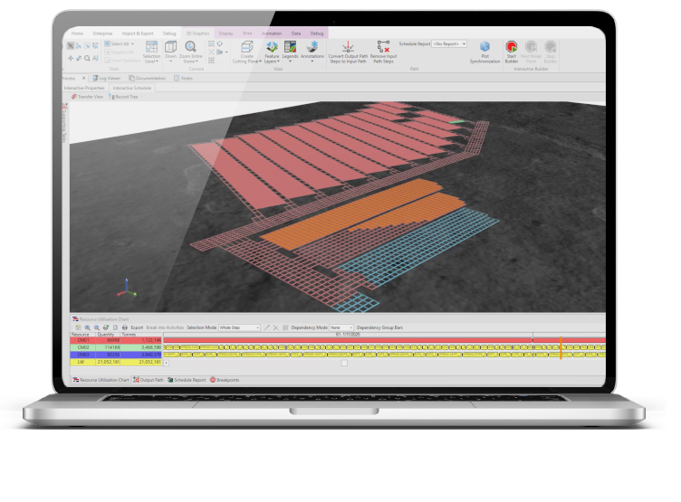Image resolution: width=681 pixels, height=502 pixels.
Task: Click Convert Output Path Steps icon
Action: pos(348,46)
